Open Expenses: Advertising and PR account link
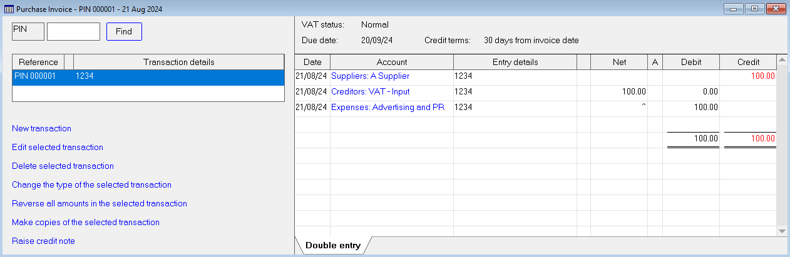Image resolution: width=790 pixels, height=257 pixels. (x=387, y=107)
